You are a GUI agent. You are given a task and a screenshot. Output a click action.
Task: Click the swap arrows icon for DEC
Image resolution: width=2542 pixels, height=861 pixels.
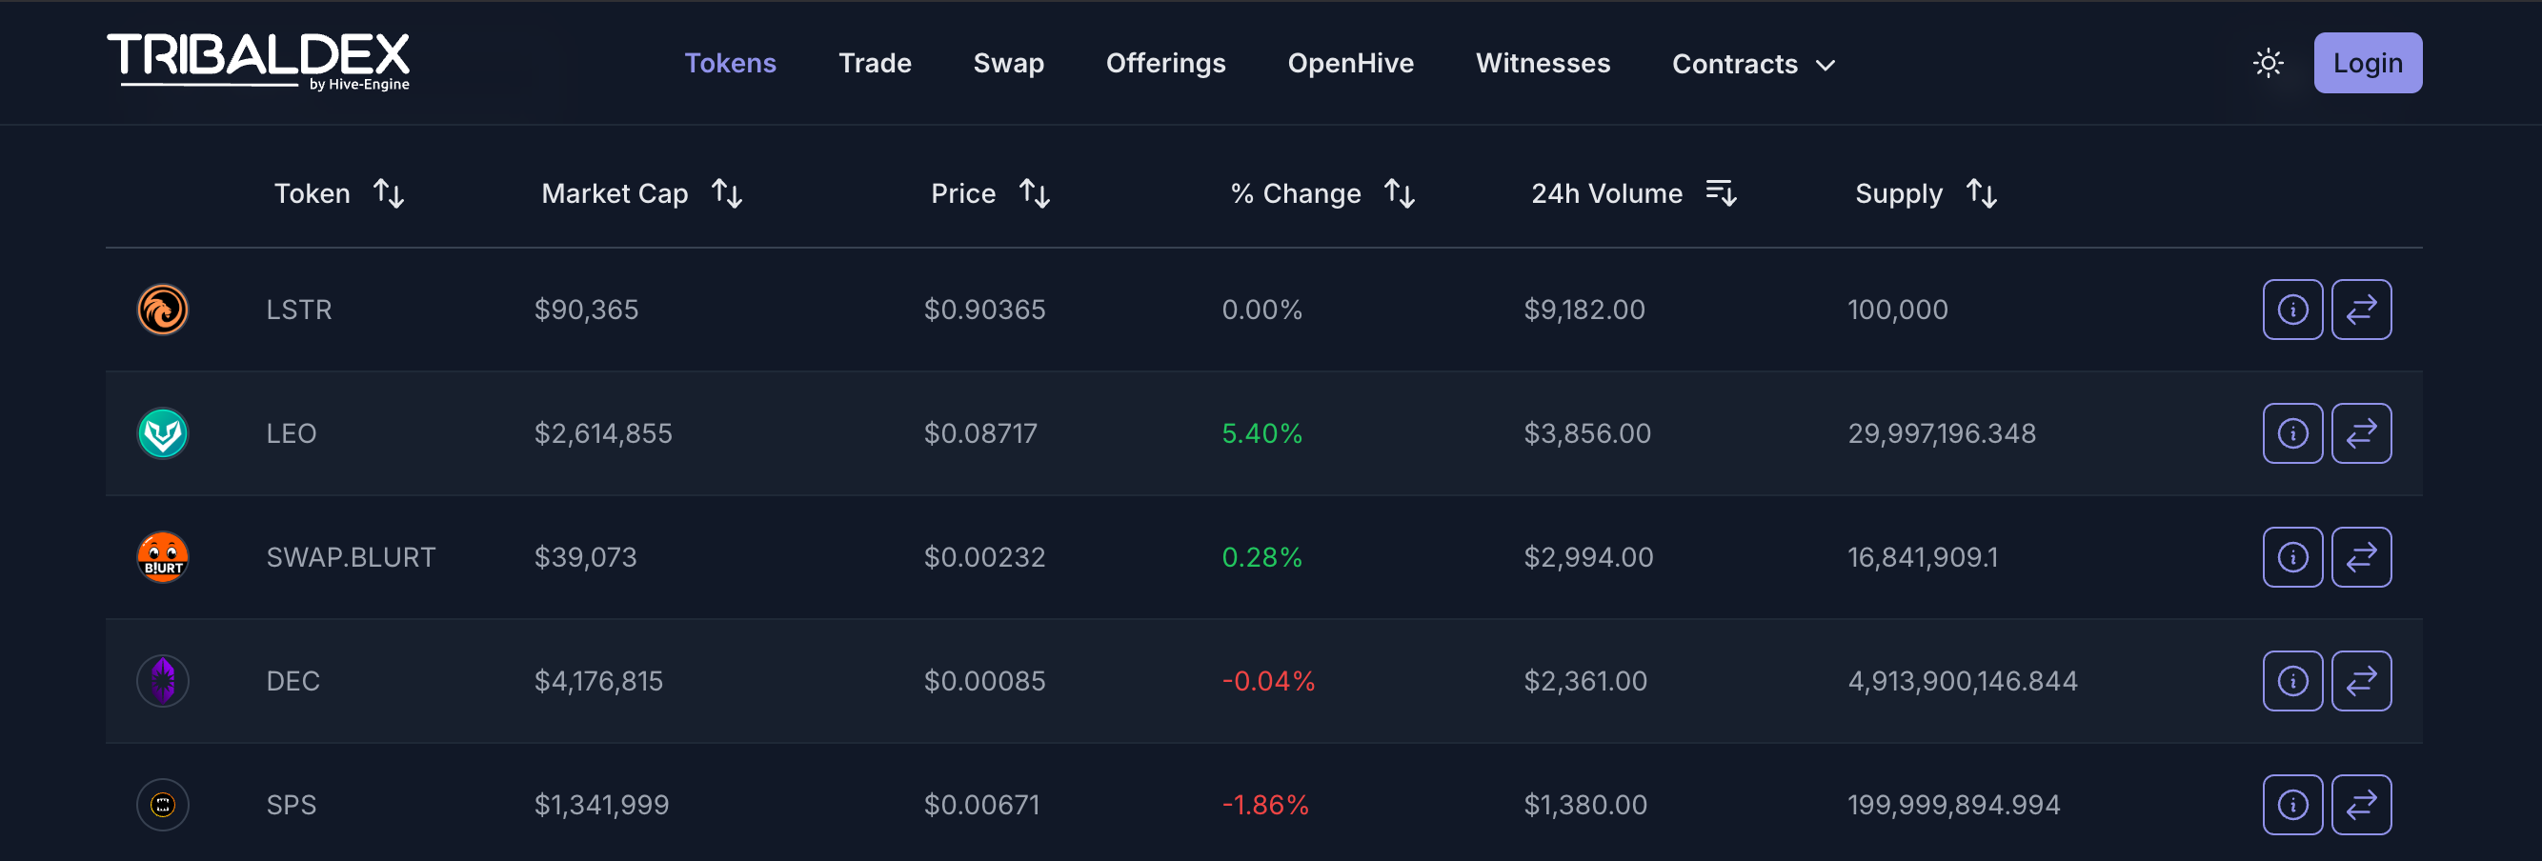coord(2360,681)
